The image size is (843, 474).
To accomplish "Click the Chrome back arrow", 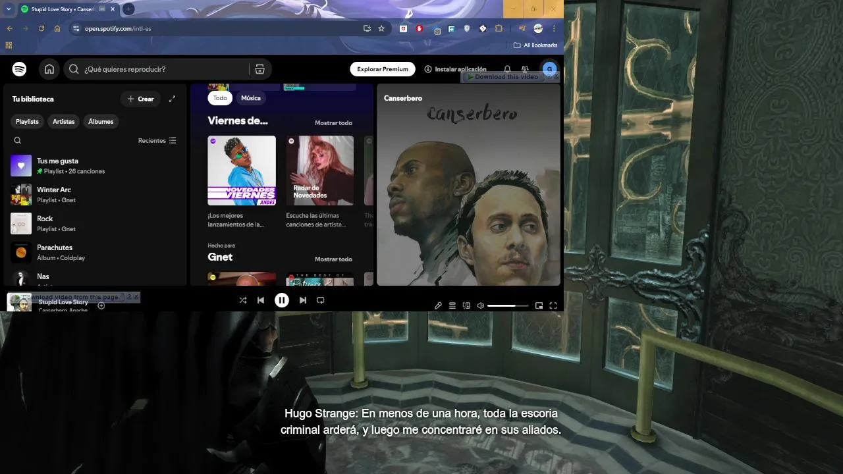I will pyautogui.click(x=9, y=28).
